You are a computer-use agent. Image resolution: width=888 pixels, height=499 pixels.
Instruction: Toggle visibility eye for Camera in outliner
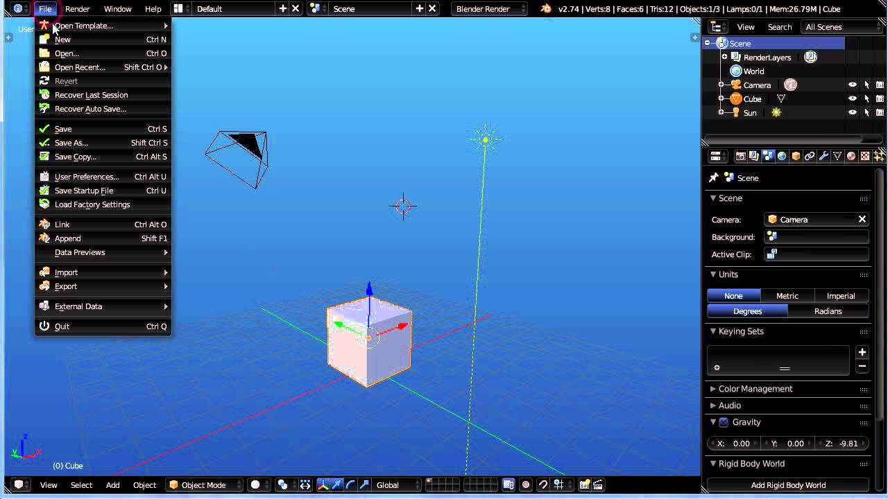coord(853,85)
